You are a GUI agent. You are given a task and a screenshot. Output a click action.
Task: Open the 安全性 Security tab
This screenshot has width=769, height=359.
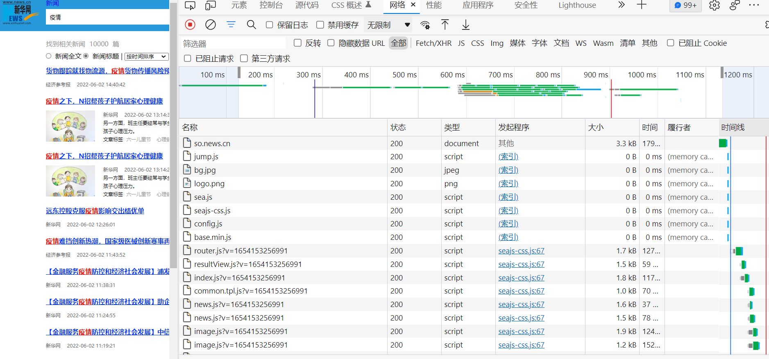pos(526,5)
